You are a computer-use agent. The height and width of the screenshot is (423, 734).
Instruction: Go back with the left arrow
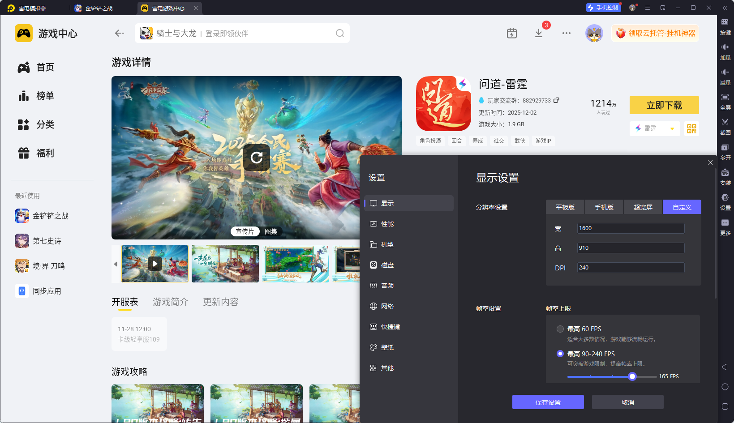[x=119, y=33]
